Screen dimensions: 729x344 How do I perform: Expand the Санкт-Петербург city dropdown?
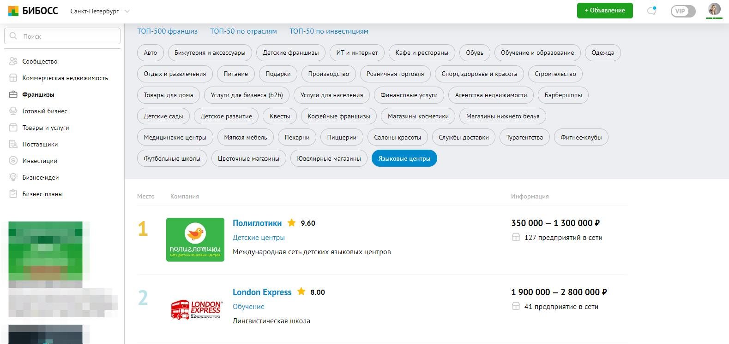coord(100,11)
